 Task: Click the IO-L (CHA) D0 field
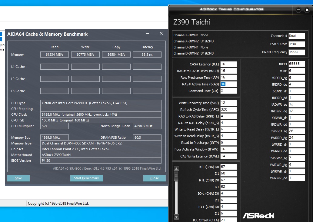[x=228, y=194]
